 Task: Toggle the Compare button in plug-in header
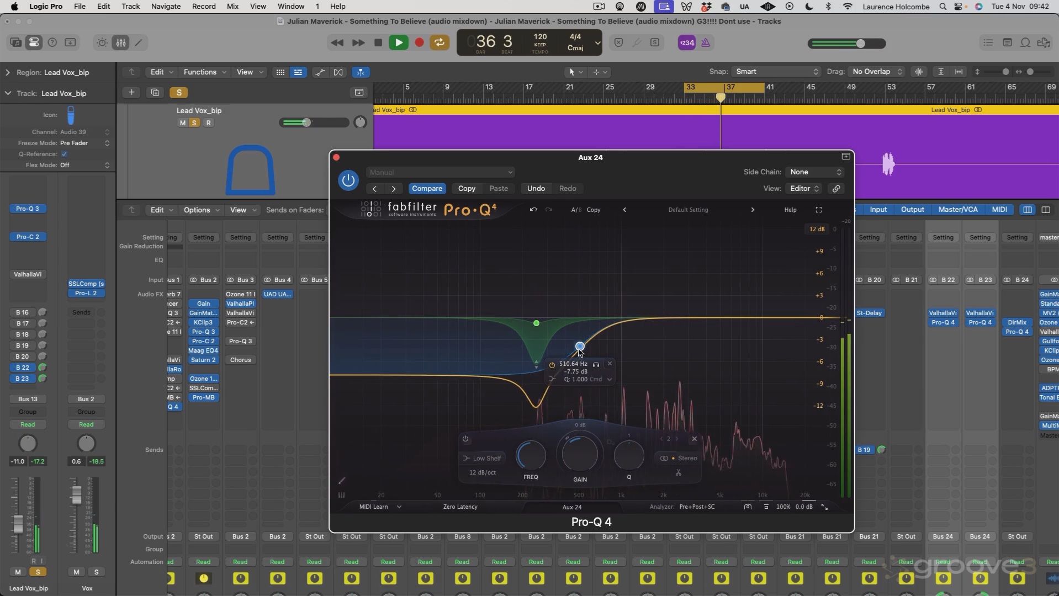tap(427, 189)
